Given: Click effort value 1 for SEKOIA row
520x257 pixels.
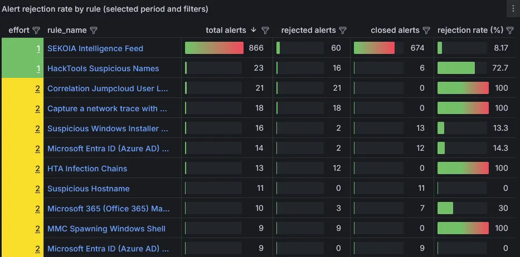Looking at the screenshot, I should point(38,49).
